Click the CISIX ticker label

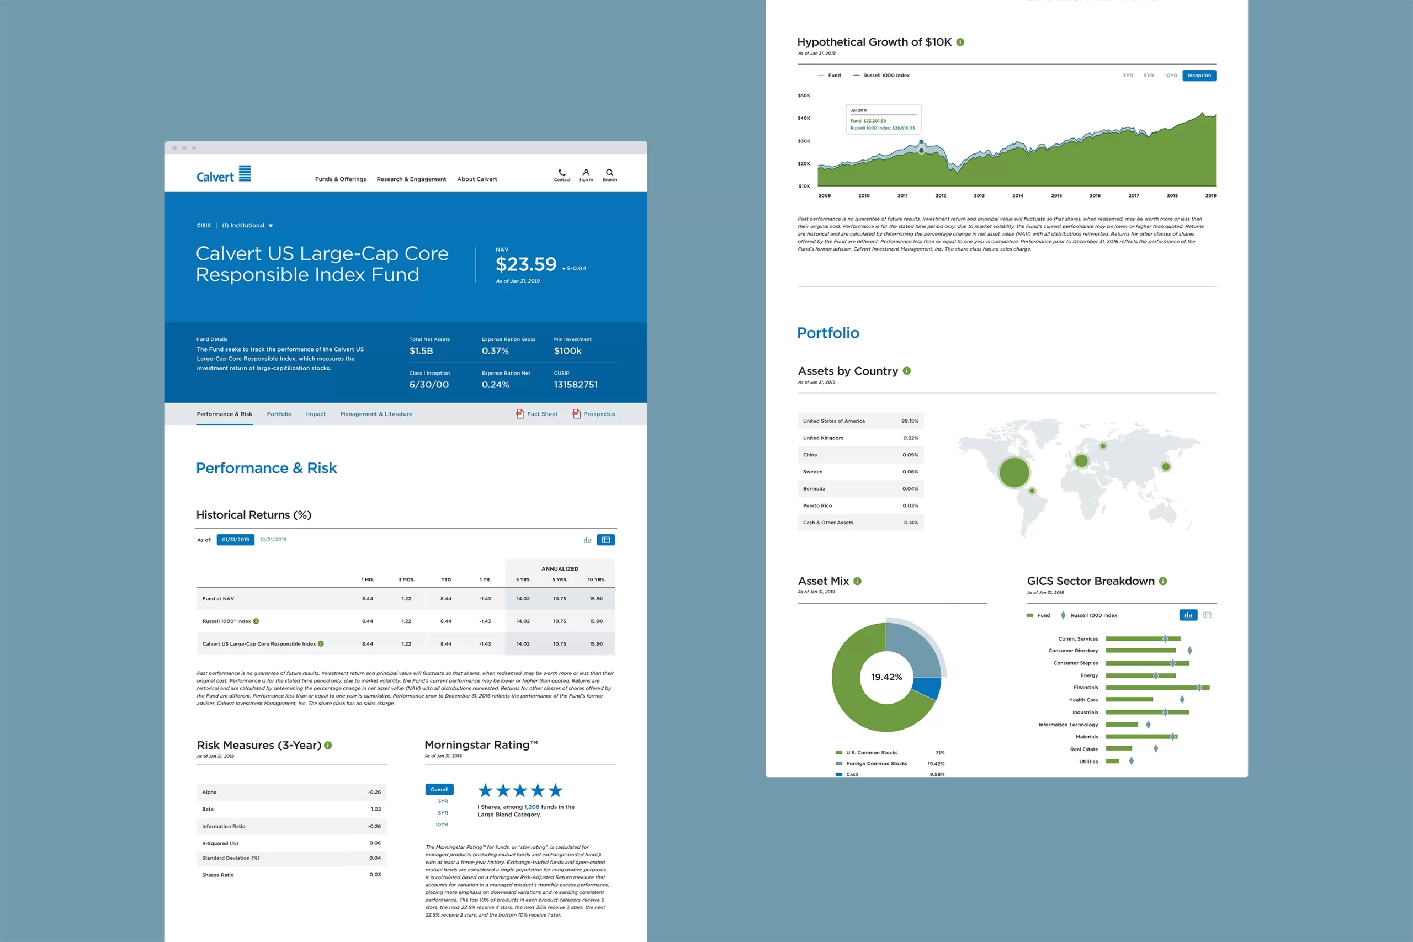[x=204, y=226]
